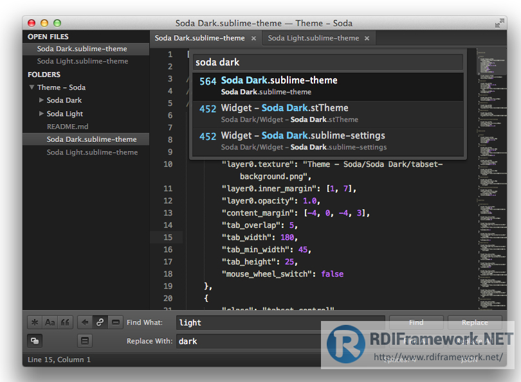Viewport: 521px width, 382px height.
Task: Click the "layer0.inner_margin" key on line 11
Action: pos(269,189)
